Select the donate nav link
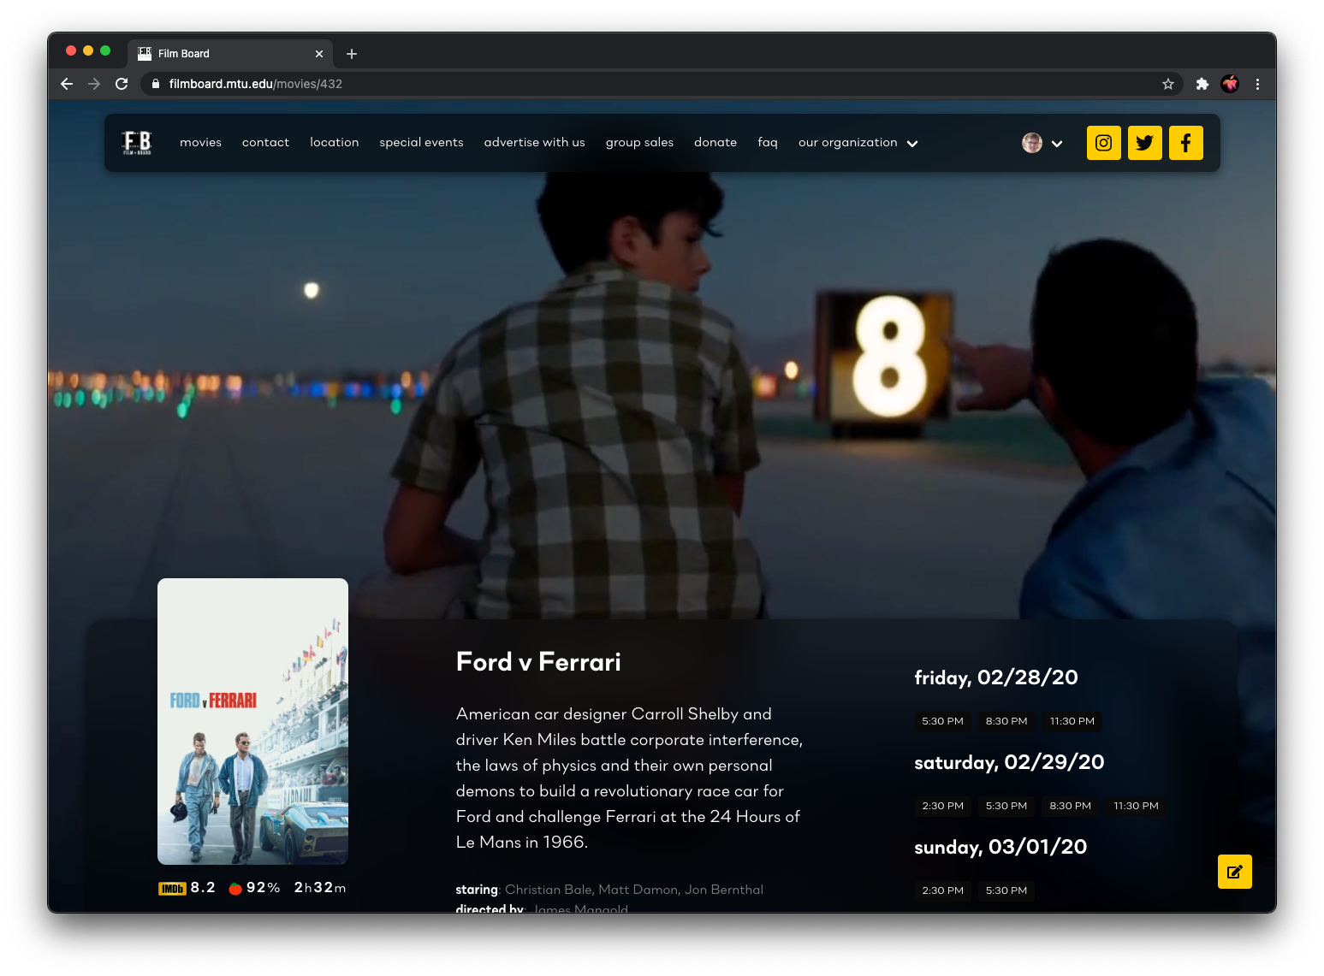 click(x=715, y=143)
